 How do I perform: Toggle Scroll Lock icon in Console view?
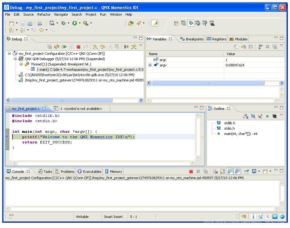pos(222,171)
